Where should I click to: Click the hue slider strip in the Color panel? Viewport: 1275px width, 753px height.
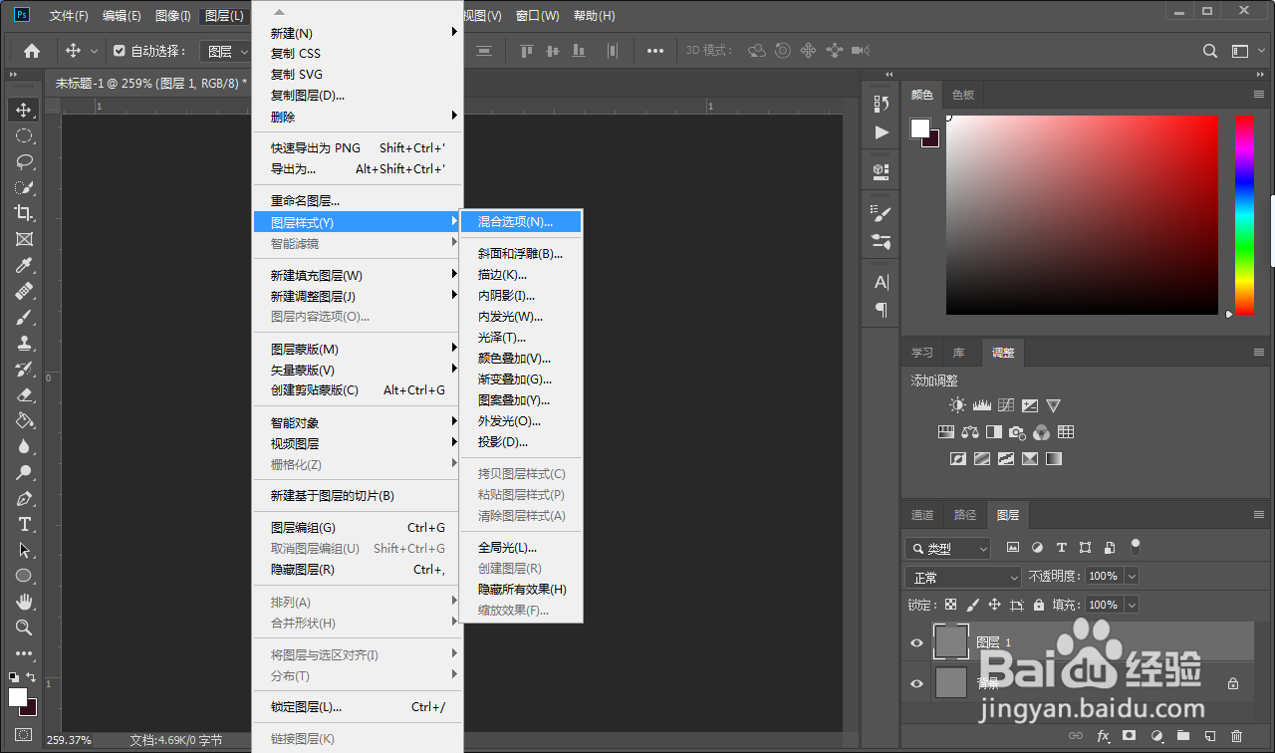1244,214
